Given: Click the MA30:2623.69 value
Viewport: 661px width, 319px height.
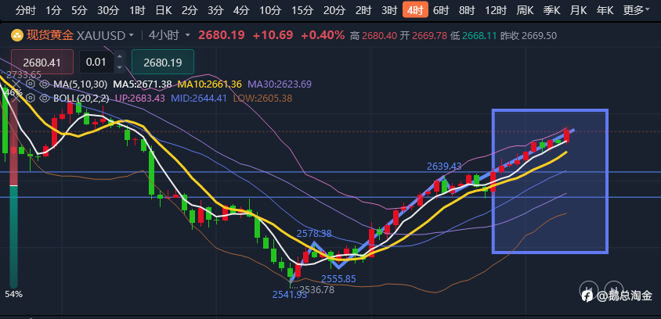Looking at the screenshot, I should point(280,84).
